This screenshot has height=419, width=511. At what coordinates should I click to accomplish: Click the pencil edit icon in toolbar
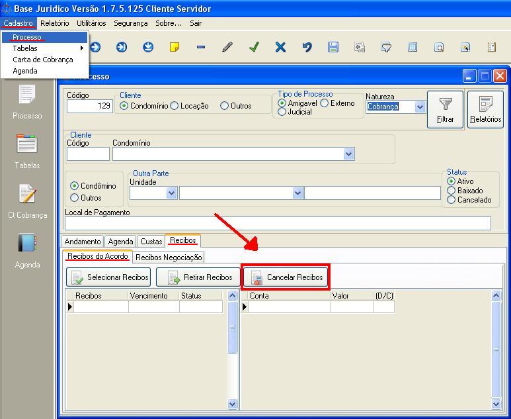click(x=227, y=47)
